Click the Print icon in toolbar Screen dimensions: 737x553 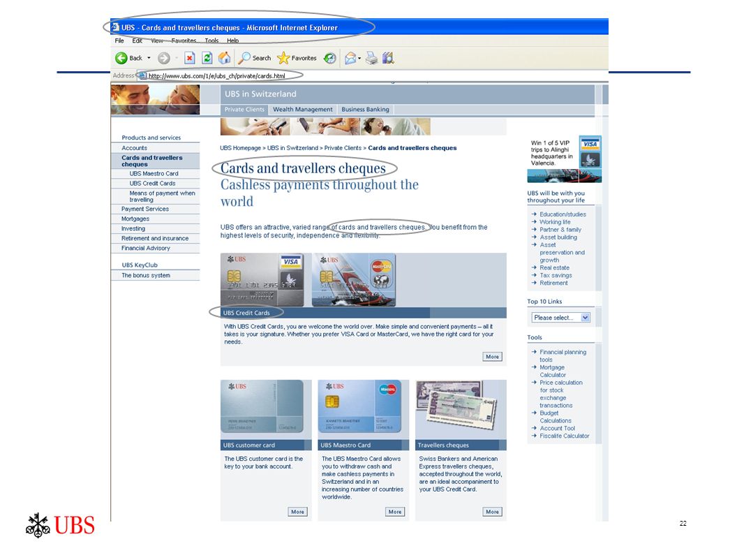coord(371,59)
